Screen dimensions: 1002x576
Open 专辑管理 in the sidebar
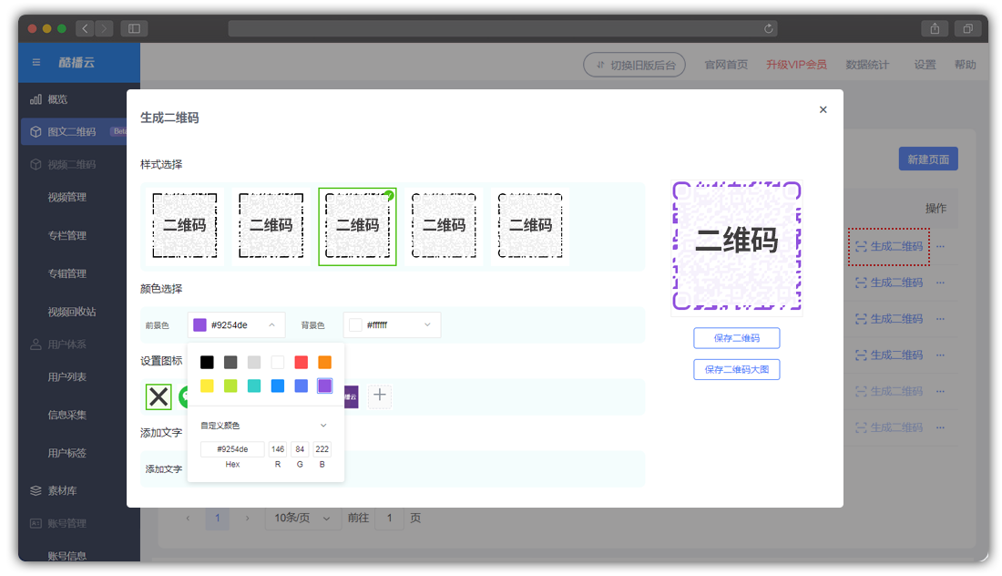click(x=67, y=273)
